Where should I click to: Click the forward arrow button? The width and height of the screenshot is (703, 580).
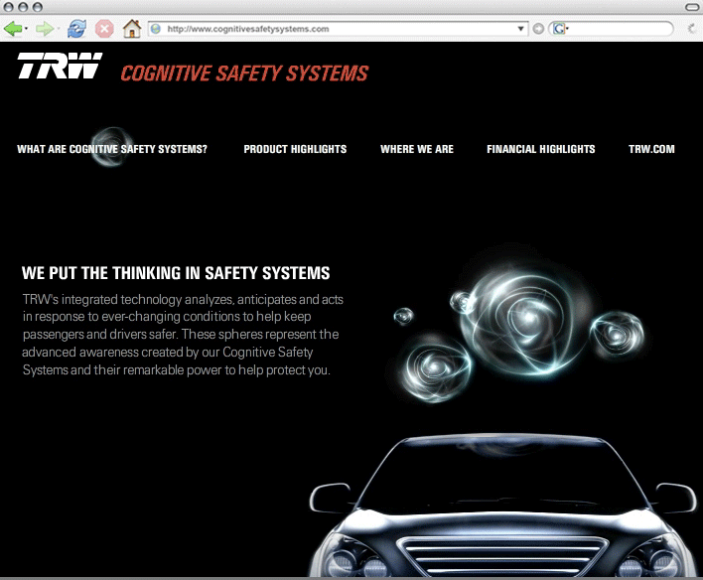click(x=44, y=29)
